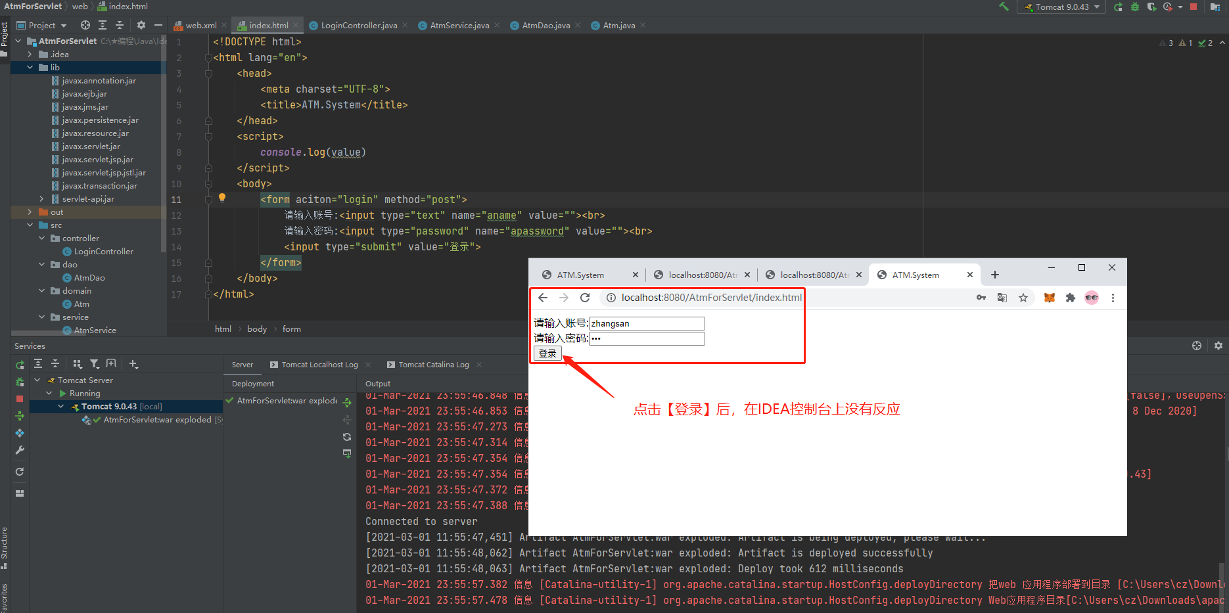Click the Rerun Tomcat icon in the top toolbar
Viewport: 1229px width, 613px height.
coord(1118,7)
